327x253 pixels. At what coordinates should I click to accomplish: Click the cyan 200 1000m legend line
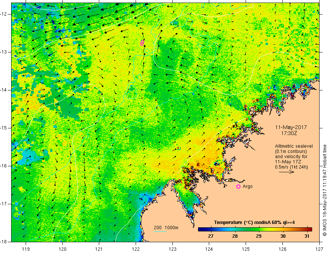pos(160,231)
